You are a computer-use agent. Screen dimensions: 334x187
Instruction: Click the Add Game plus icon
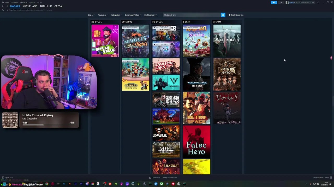[3, 178]
